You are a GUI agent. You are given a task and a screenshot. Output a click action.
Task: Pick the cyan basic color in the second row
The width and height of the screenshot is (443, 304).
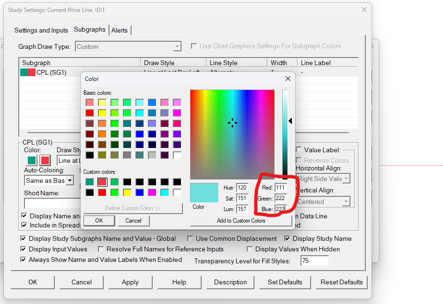(x=140, y=113)
